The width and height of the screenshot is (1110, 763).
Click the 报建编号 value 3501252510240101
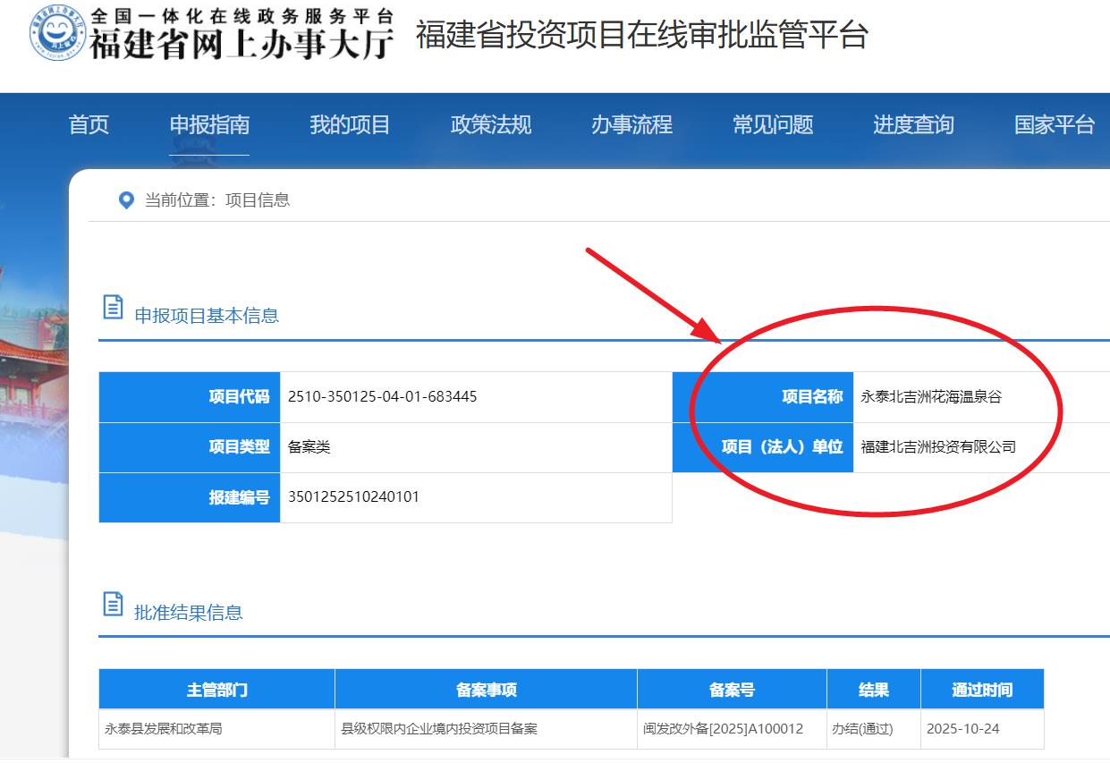click(x=353, y=497)
